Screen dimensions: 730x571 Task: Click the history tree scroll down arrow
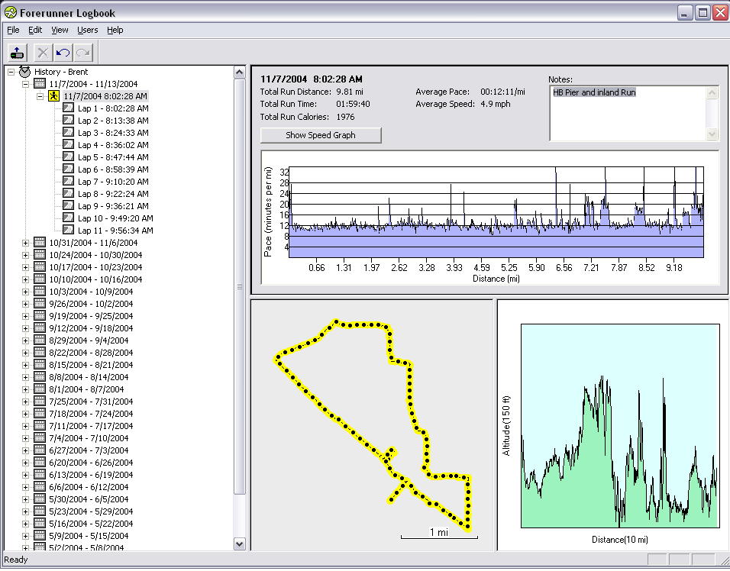point(239,544)
